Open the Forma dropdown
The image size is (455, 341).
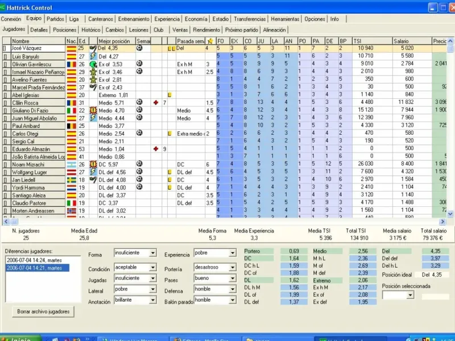click(152, 253)
